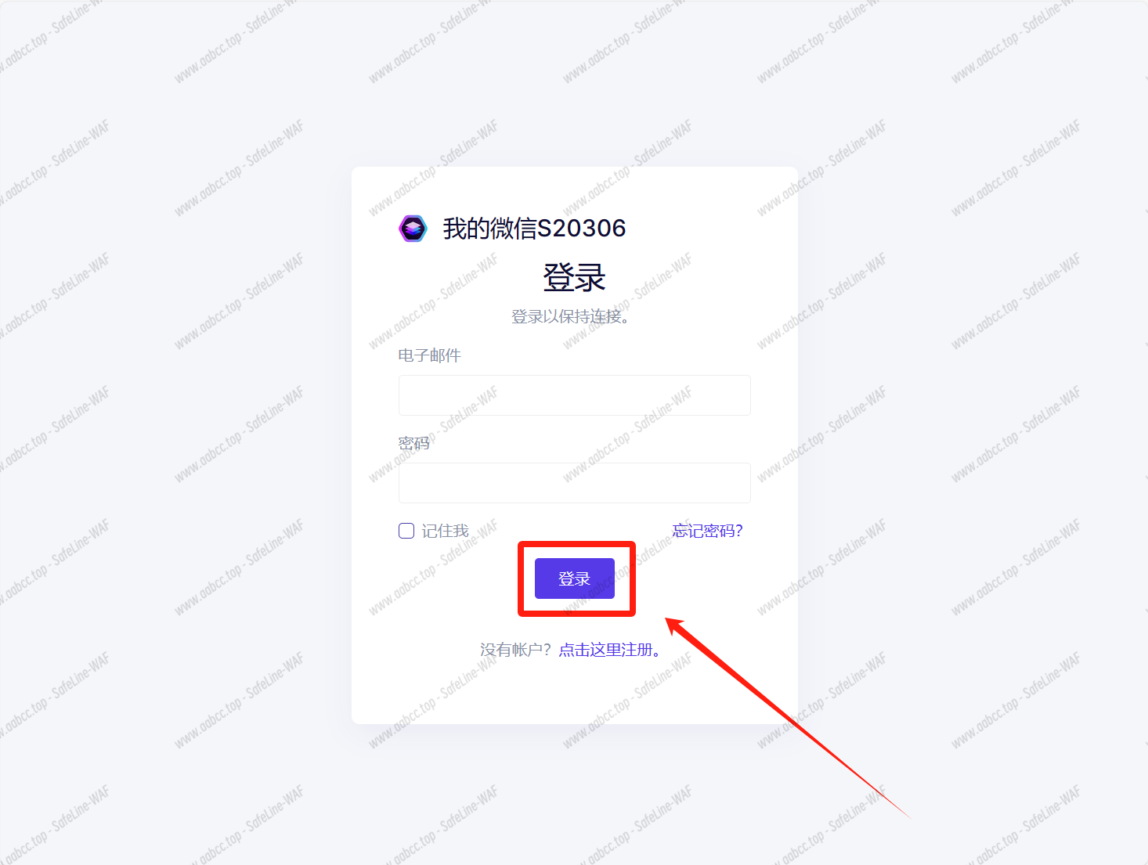
Task: Click blank white card area below register link
Action: [x=574, y=693]
